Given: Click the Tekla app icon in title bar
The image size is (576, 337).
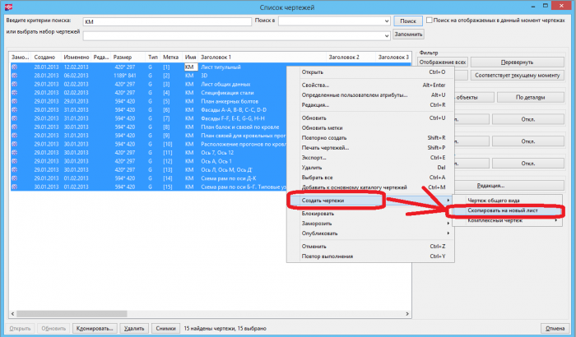Looking at the screenshot, I should pos(8,7).
